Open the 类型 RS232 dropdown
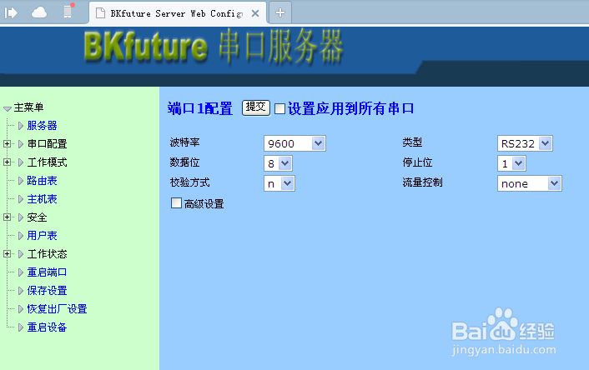 tap(525, 143)
